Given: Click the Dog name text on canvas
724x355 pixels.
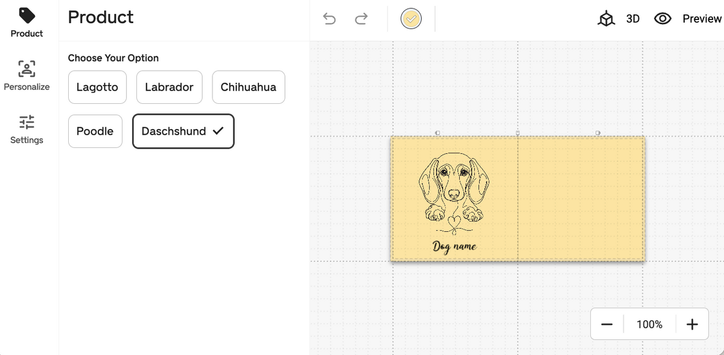Looking at the screenshot, I should coord(454,246).
